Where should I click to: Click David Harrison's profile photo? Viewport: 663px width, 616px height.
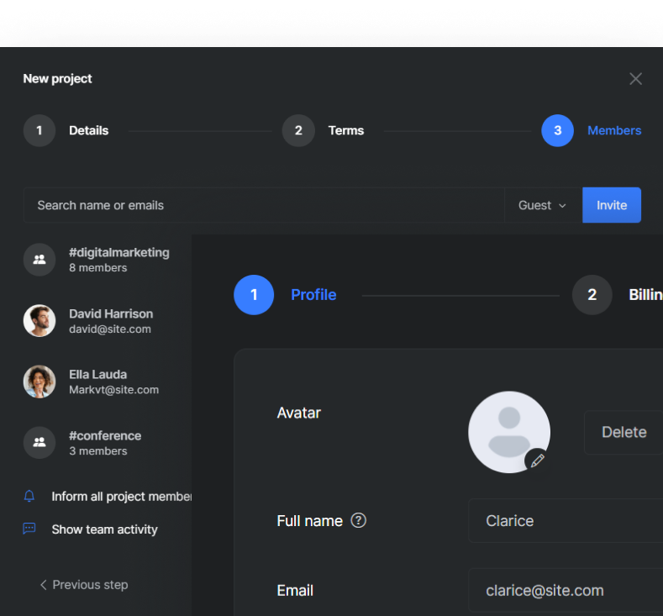[39, 320]
